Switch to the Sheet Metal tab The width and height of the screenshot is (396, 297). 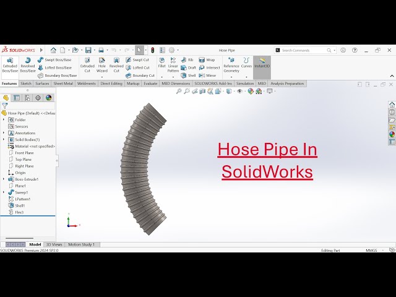(x=63, y=84)
